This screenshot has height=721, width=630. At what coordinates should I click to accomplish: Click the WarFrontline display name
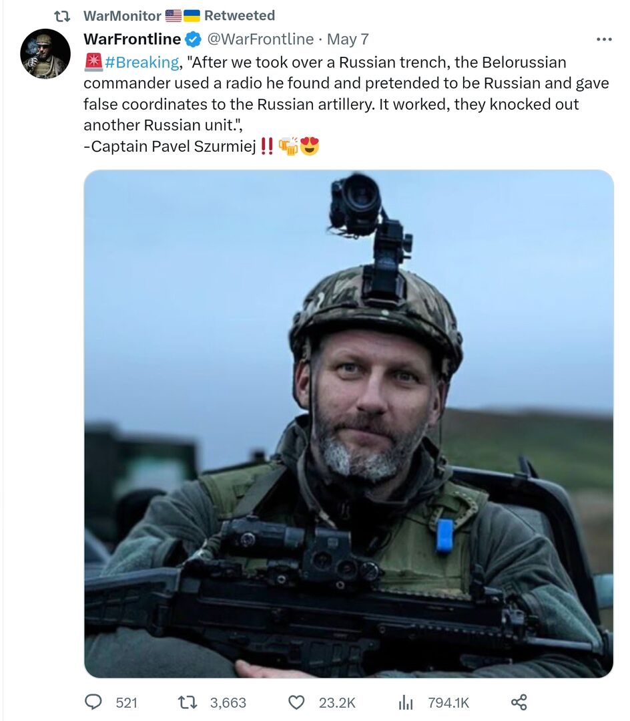point(132,39)
